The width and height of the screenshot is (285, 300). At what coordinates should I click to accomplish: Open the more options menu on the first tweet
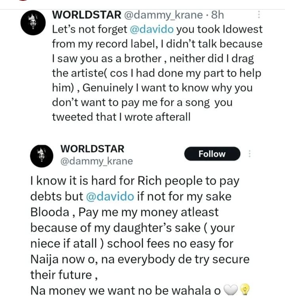259,15
